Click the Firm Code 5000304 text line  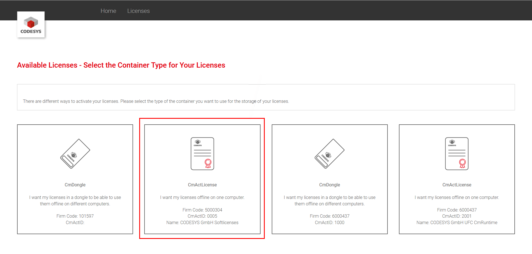pyautogui.click(x=202, y=210)
